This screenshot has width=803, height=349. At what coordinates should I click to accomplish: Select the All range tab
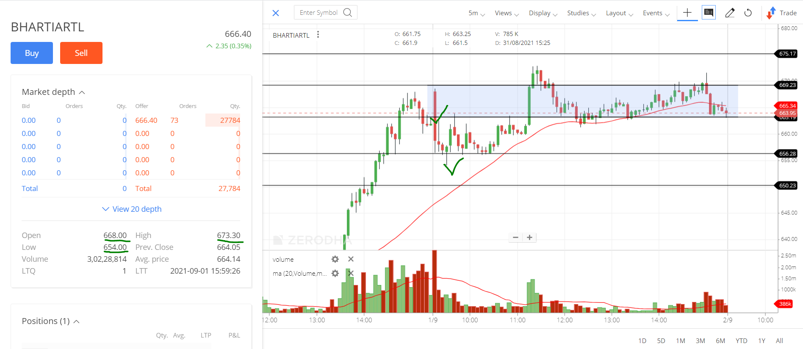point(779,341)
